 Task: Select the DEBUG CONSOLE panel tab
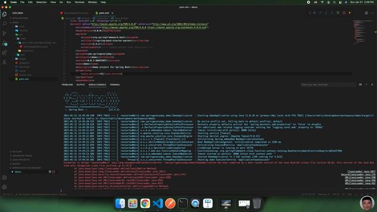pyautogui.click(x=97, y=85)
